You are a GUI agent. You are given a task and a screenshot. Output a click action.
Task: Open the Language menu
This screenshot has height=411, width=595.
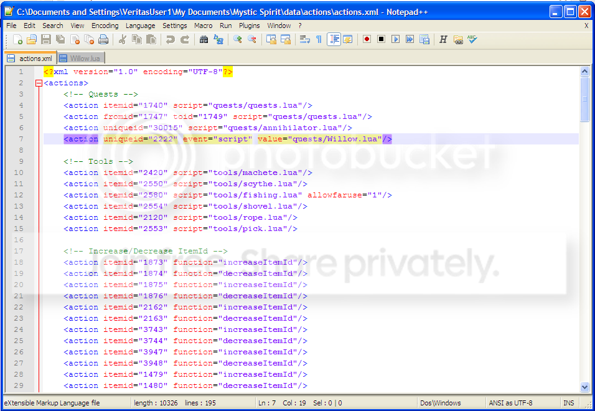[141, 26]
